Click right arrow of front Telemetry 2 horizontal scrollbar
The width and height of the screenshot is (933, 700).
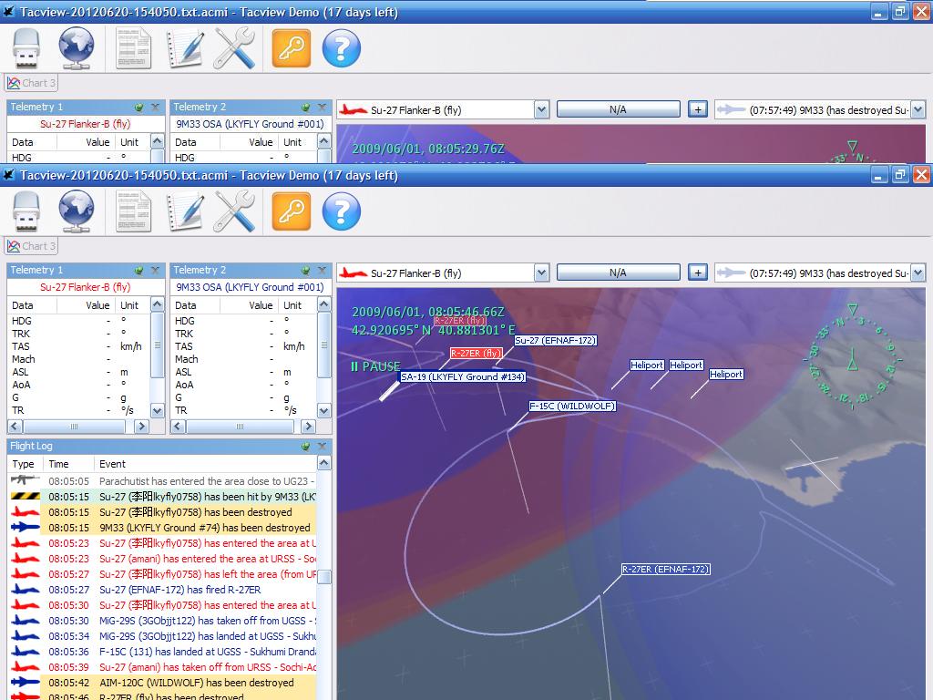tap(308, 427)
